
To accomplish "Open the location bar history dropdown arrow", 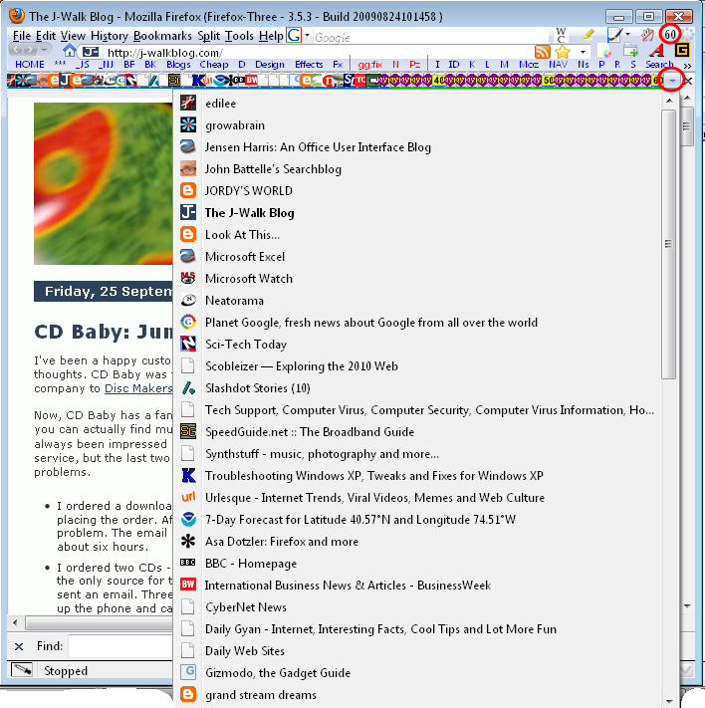I will tap(583, 52).
